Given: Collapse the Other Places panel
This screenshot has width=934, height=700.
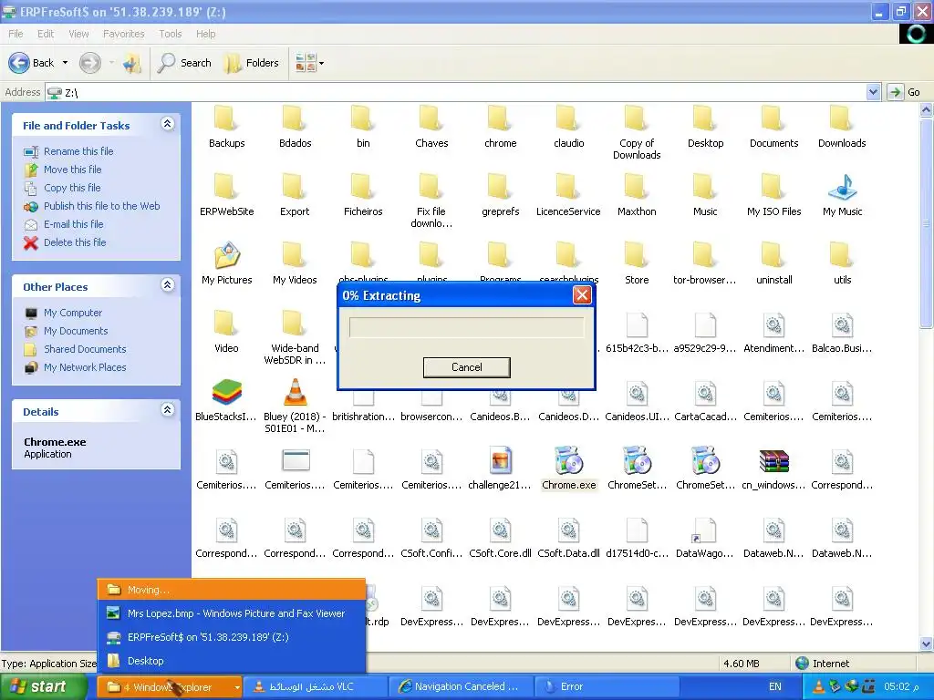Looking at the screenshot, I should pyautogui.click(x=168, y=285).
